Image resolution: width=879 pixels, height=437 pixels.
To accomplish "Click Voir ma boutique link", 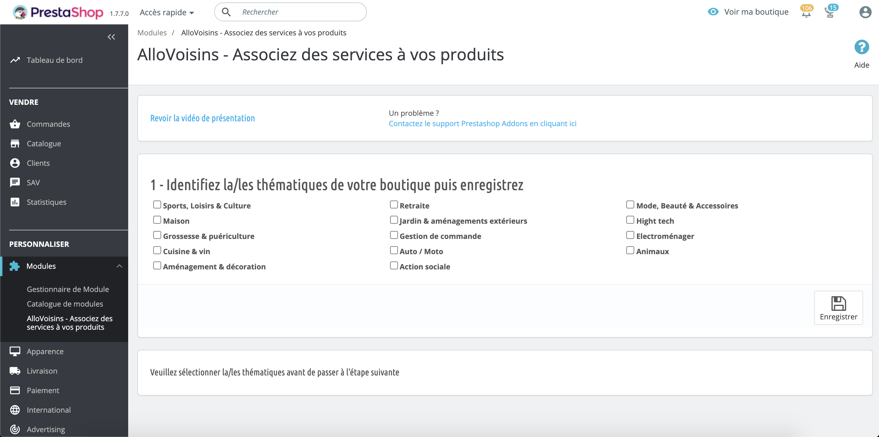I will click(756, 12).
